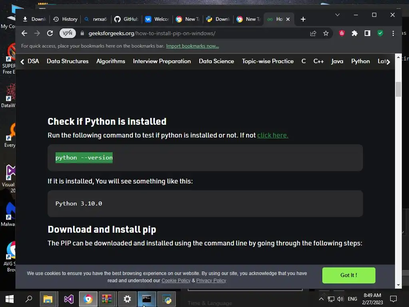This screenshot has width=409, height=307.
Task: Switch to the GitHub tab
Action: click(x=127, y=19)
